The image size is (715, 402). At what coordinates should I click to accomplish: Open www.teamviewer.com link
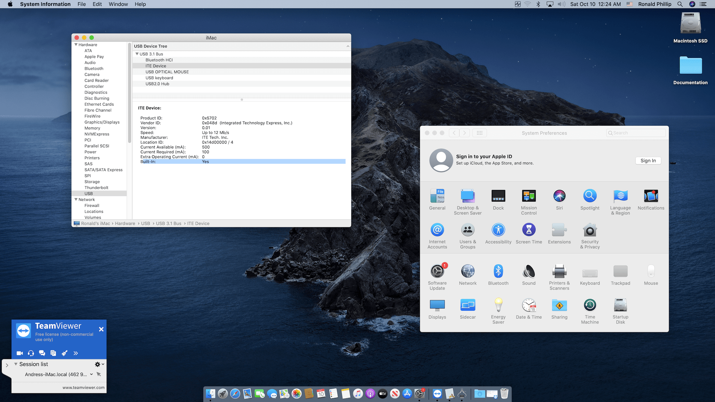click(83, 387)
